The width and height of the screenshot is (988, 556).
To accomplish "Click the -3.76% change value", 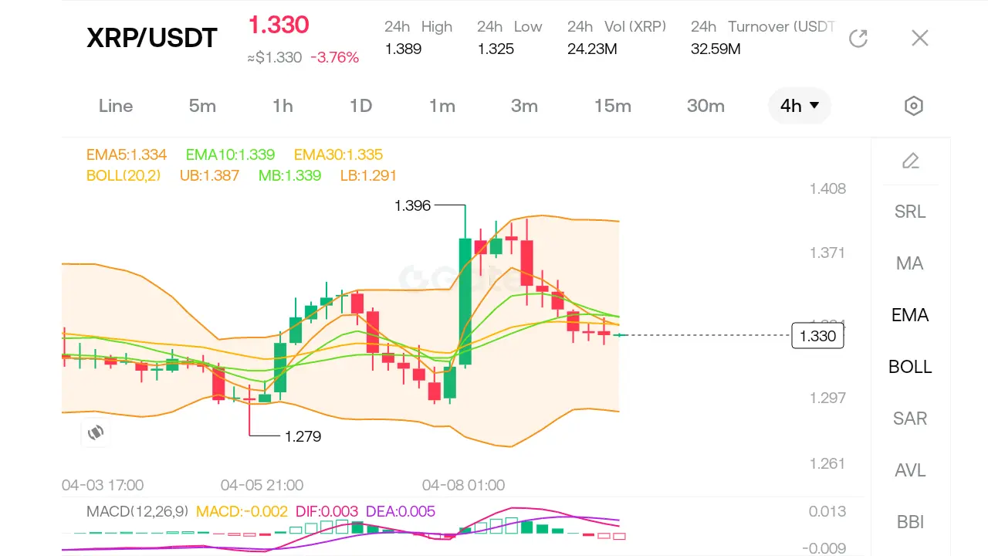I will [335, 57].
